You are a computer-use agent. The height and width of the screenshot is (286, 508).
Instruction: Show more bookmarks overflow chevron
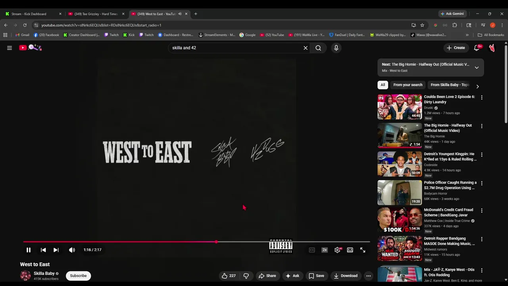(467, 35)
